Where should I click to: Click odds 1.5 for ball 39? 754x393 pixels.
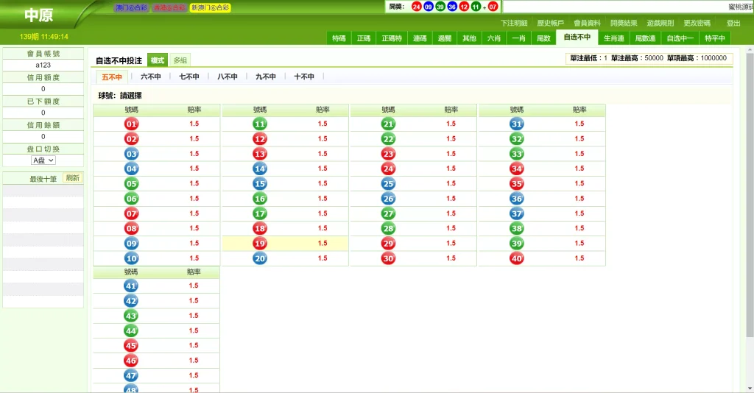pos(579,243)
